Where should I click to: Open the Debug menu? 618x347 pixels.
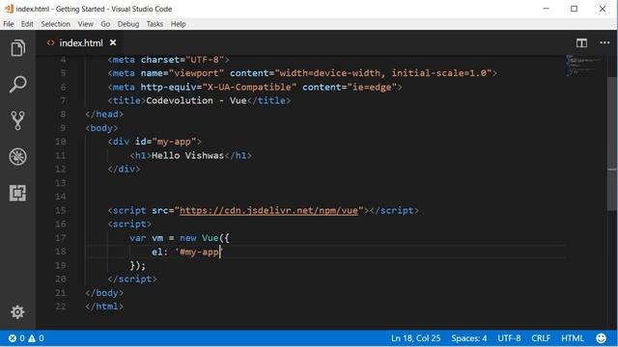pyautogui.click(x=128, y=24)
